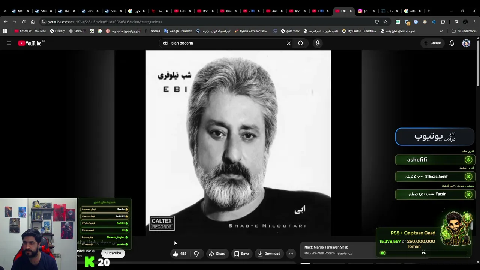Viewport: 480px width, 270px height.
Task: Like the video with thumbs up
Action: click(x=180, y=253)
